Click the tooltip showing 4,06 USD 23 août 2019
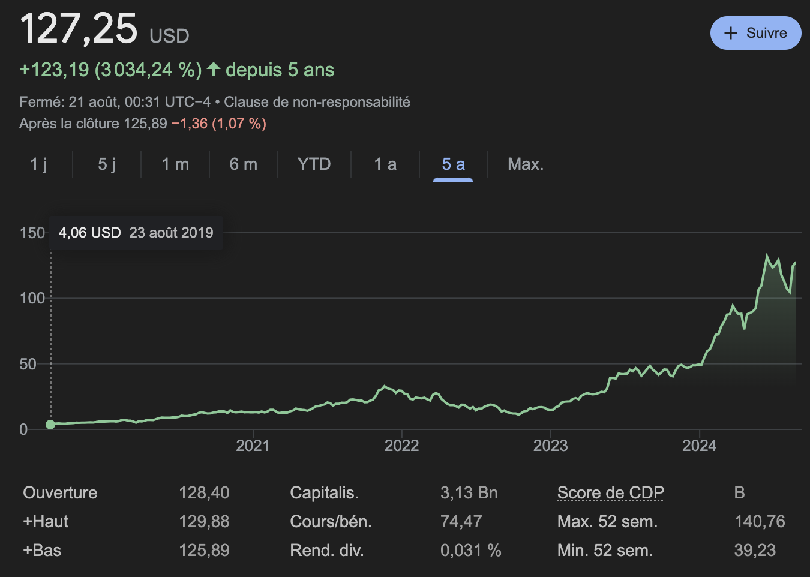Screen dimensions: 810x577 136,233
